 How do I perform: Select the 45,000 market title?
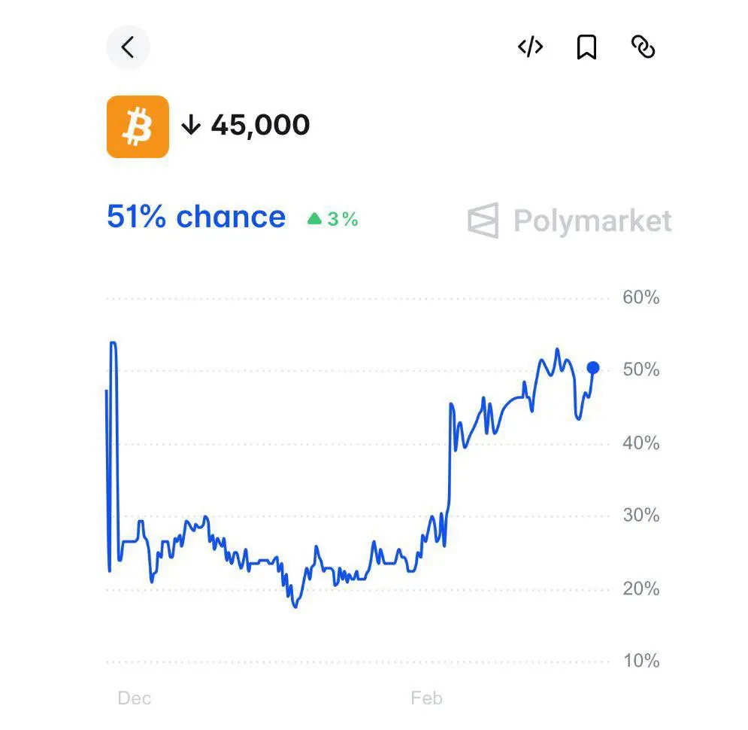click(260, 125)
